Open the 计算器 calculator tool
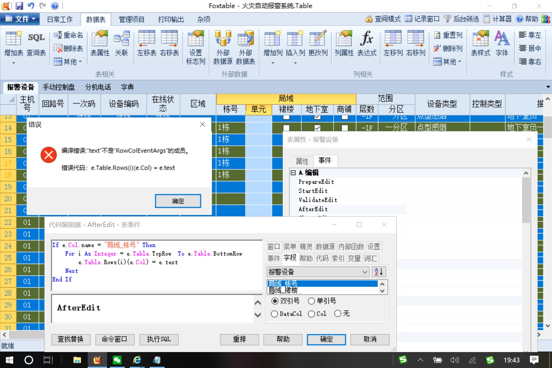This screenshot has height=368, width=552. [x=497, y=19]
